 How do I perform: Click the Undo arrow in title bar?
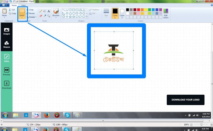click(x=10, y=1)
